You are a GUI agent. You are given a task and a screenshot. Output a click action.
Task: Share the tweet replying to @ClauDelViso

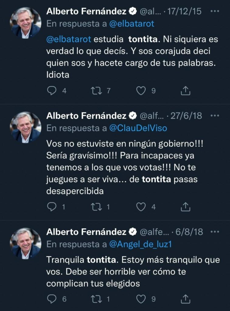point(186,207)
